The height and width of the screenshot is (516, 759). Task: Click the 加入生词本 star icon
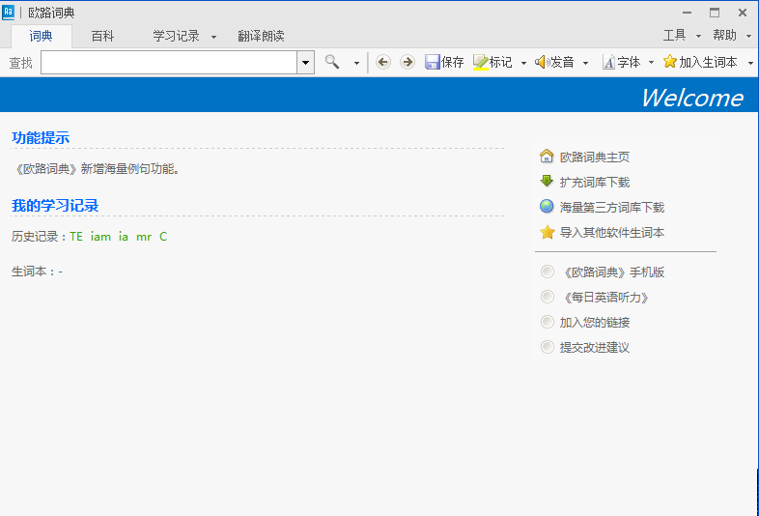pos(670,62)
